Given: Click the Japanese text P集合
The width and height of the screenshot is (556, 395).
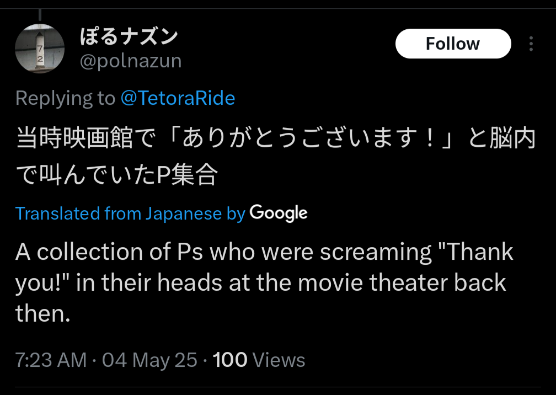Looking at the screenshot, I should [186, 175].
